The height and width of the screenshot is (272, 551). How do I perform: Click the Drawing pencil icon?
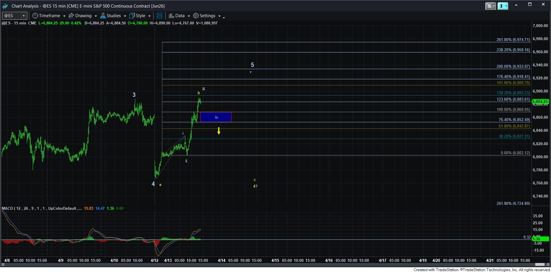71,16
